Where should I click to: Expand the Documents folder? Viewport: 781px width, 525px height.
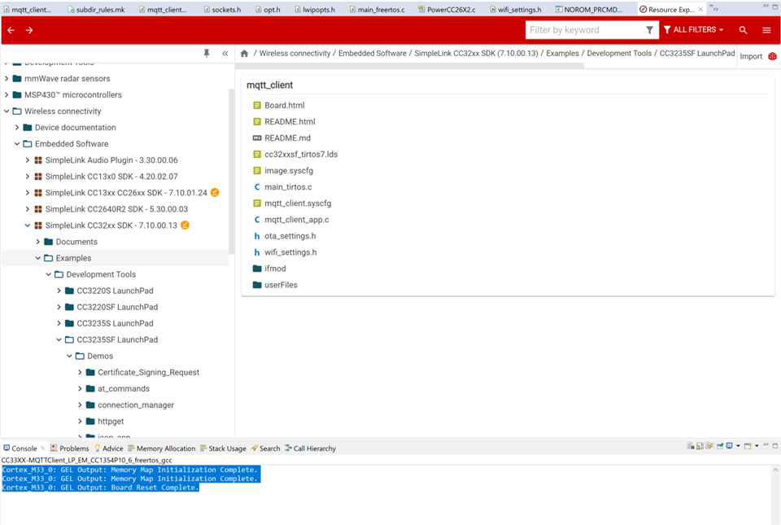(38, 242)
